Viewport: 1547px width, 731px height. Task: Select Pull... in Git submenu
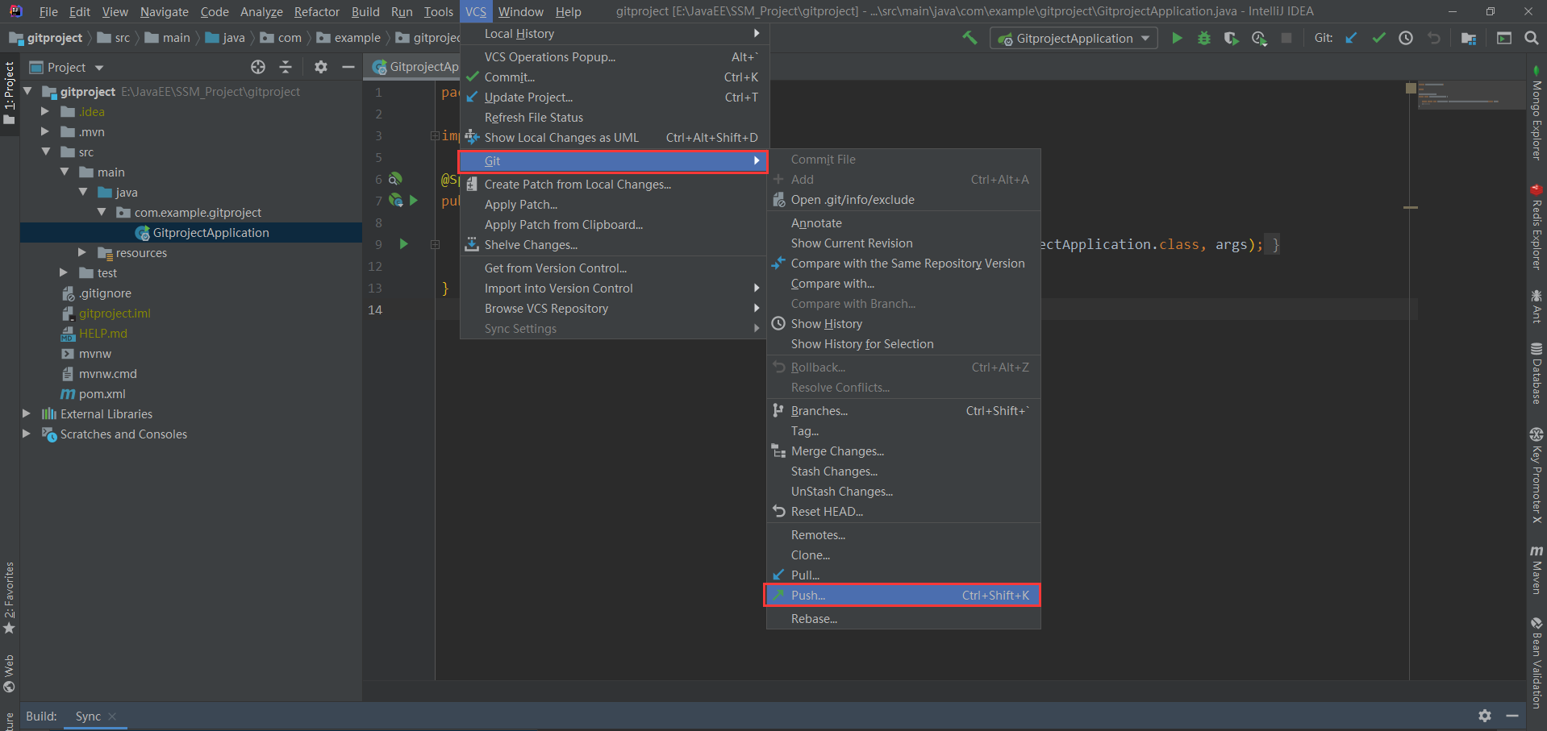point(903,575)
